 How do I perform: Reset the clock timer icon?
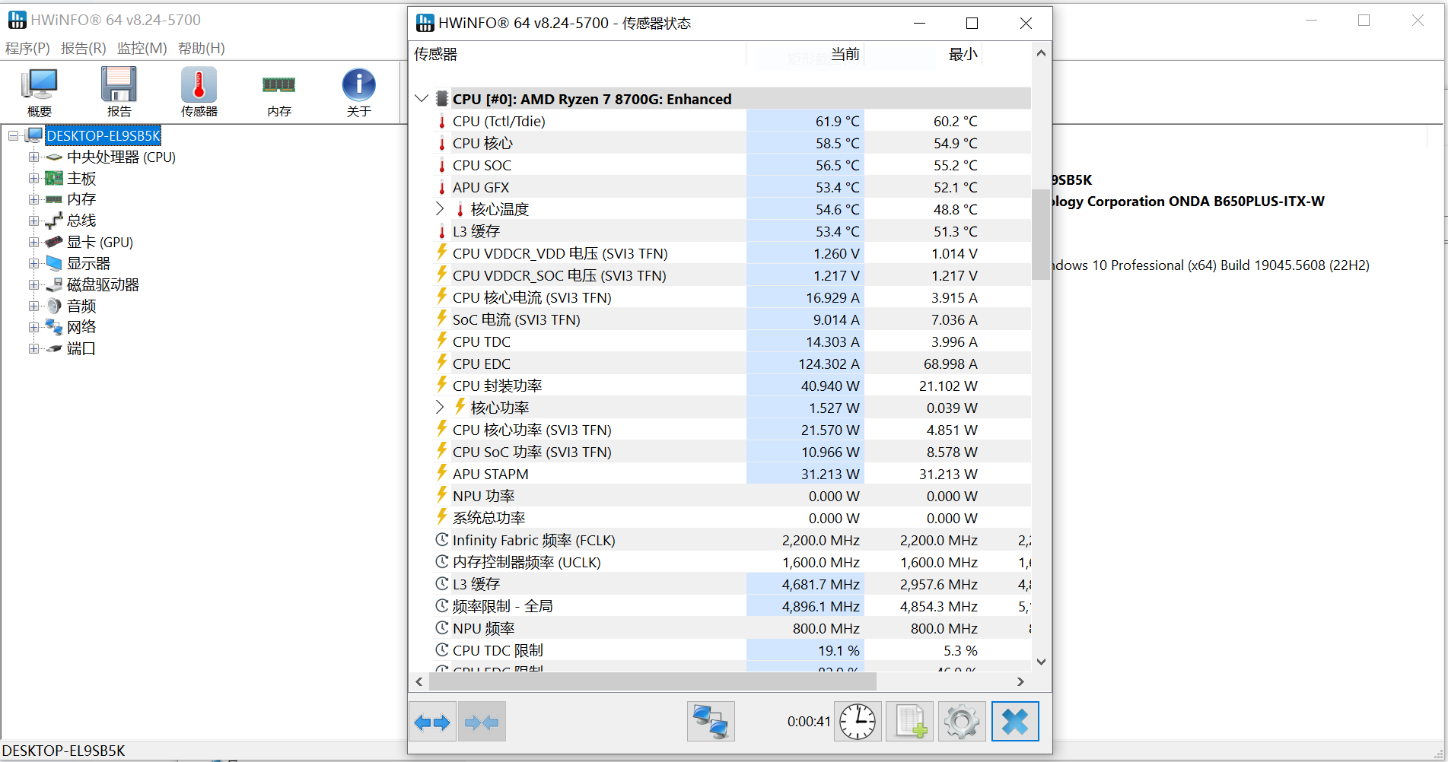[x=858, y=721]
